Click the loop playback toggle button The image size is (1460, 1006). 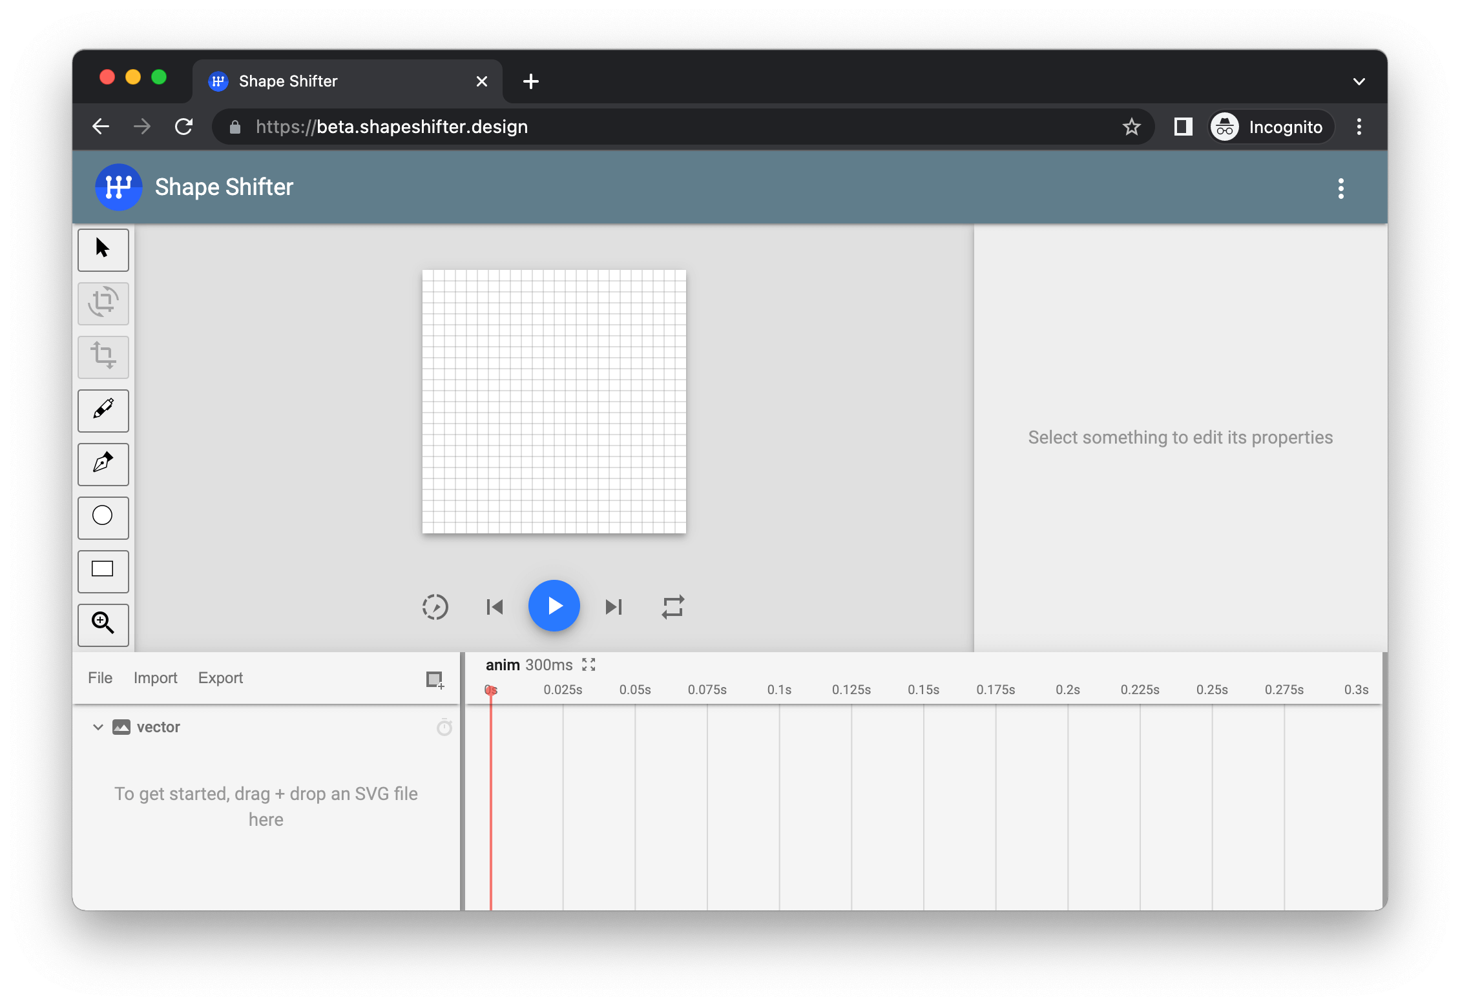click(x=673, y=606)
